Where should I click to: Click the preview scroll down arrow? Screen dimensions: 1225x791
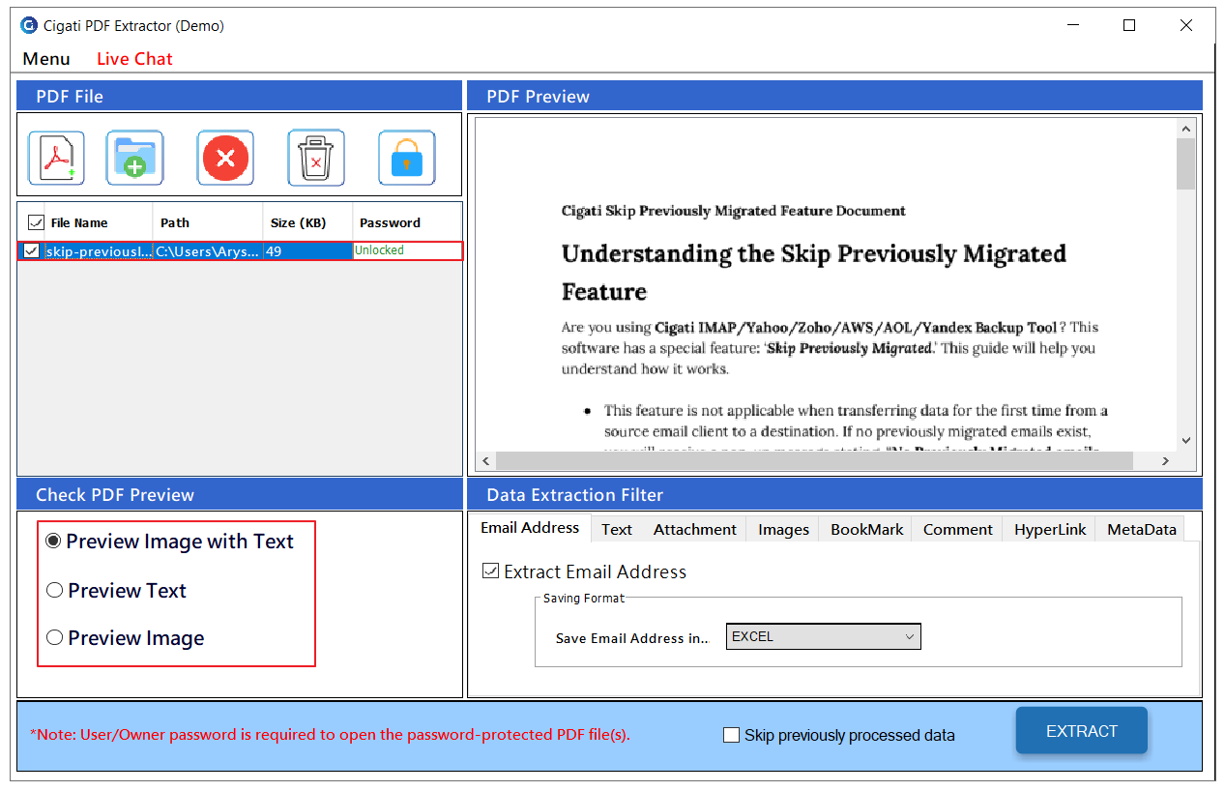click(x=1186, y=440)
